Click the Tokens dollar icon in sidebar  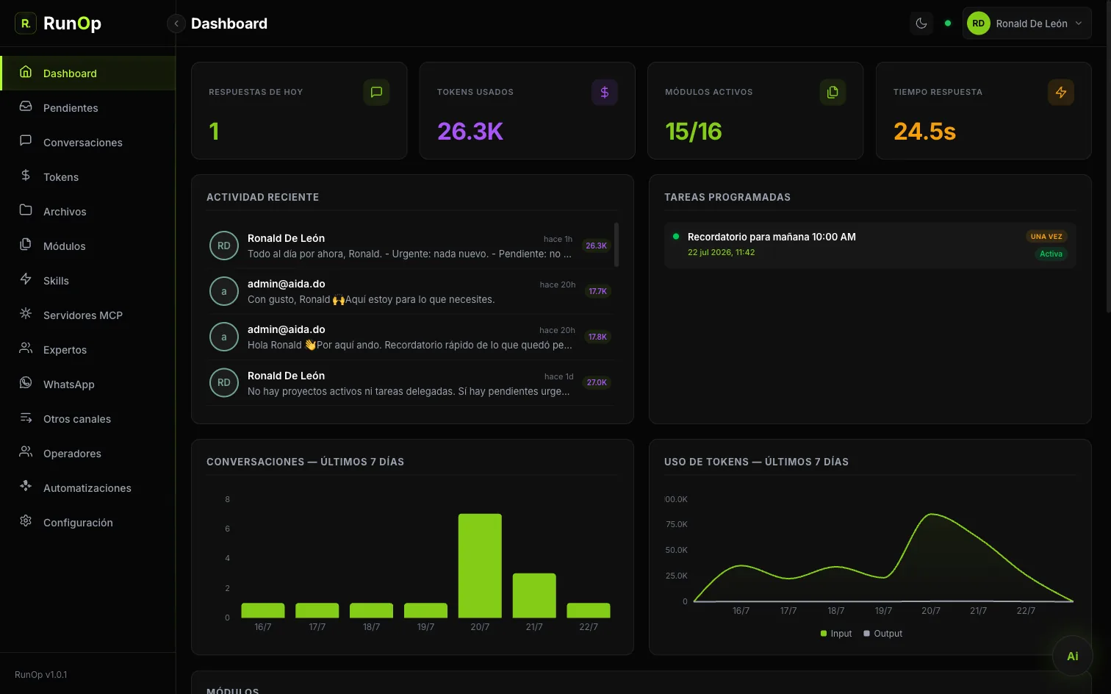(x=26, y=176)
